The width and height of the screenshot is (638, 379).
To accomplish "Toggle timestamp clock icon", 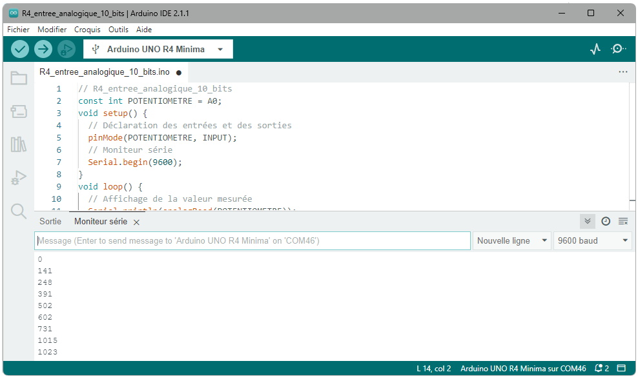I will 606,221.
